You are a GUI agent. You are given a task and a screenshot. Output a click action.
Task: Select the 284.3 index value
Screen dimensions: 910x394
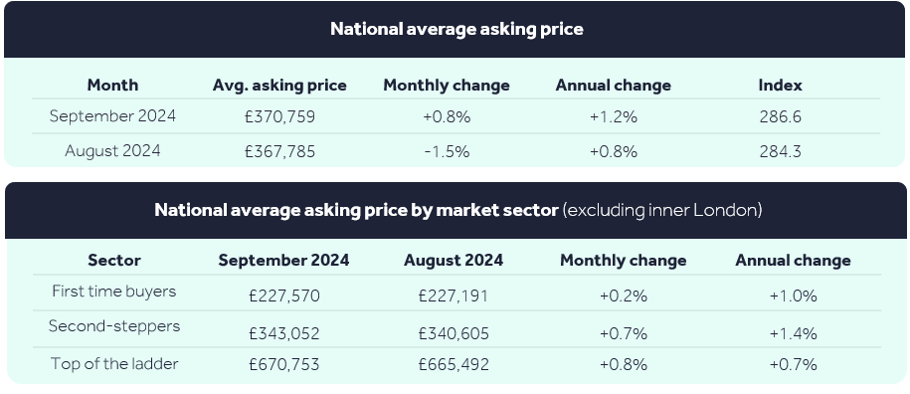pos(780,152)
